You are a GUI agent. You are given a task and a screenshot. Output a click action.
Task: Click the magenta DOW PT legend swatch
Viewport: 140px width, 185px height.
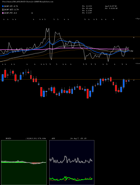click(x=3, y=13)
